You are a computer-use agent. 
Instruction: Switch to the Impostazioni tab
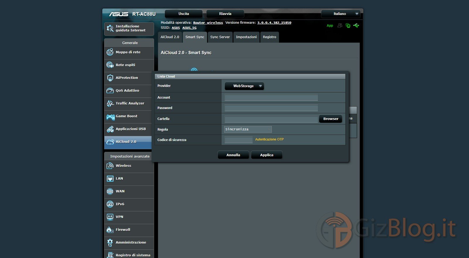246,37
